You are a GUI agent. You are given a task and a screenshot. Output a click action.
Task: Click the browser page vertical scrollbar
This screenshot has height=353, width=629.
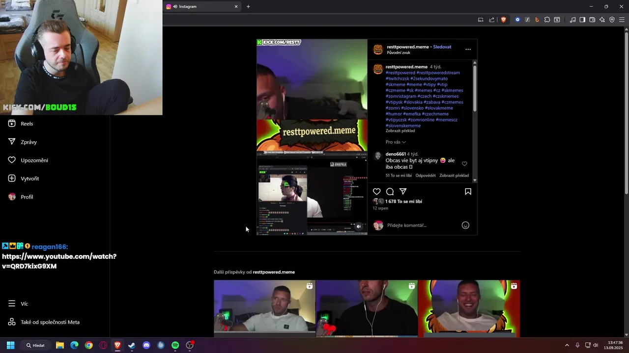click(x=626, y=113)
